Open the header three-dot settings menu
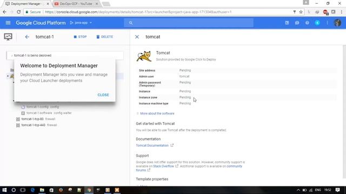346x194 pixels. click(327, 23)
